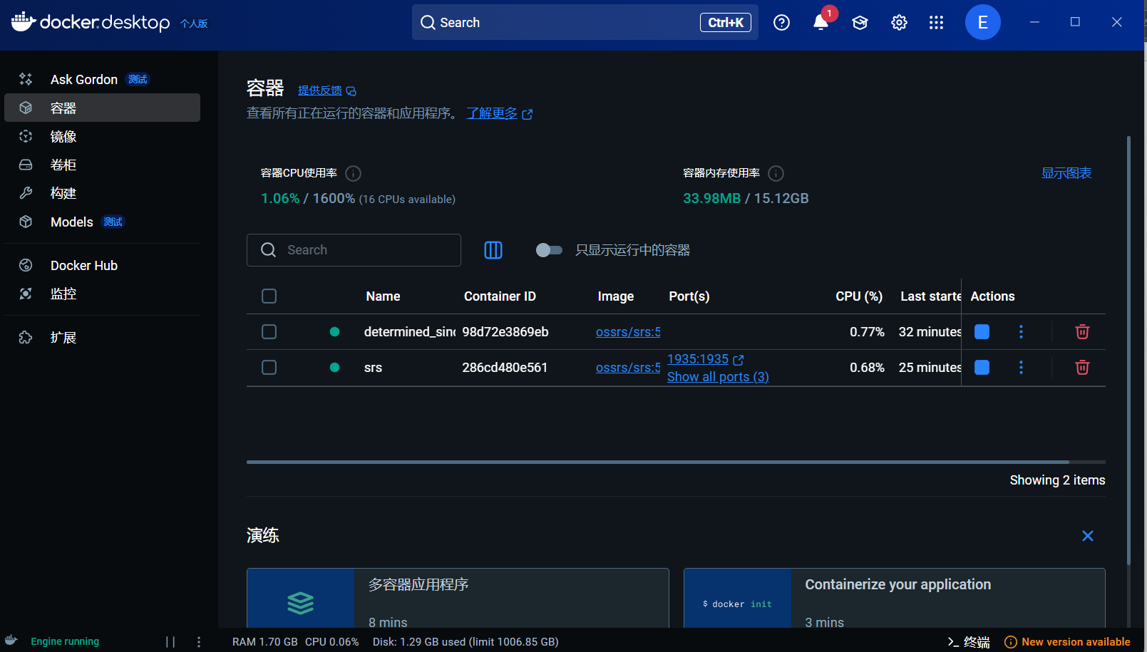Screen dimensions: 1147x652
Task: Open the 终端 terminal panel
Action: [969, 641]
